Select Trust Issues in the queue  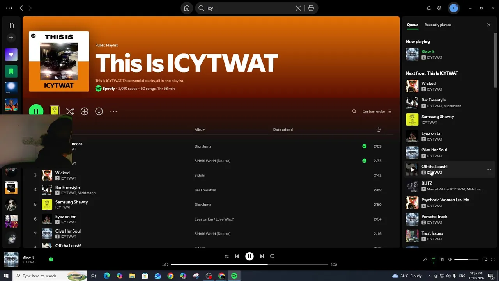pyautogui.click(x=448, y=236)
